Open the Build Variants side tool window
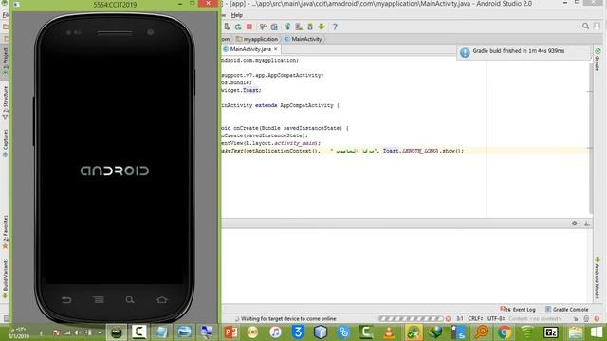The height and width of the screenshot is (341, 607). [5, 278]
